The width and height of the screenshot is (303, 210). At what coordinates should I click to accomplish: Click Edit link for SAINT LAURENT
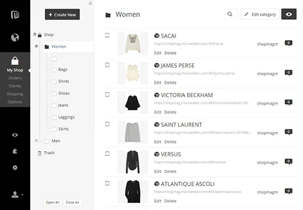pyautogui.click(x=157, y=142)
